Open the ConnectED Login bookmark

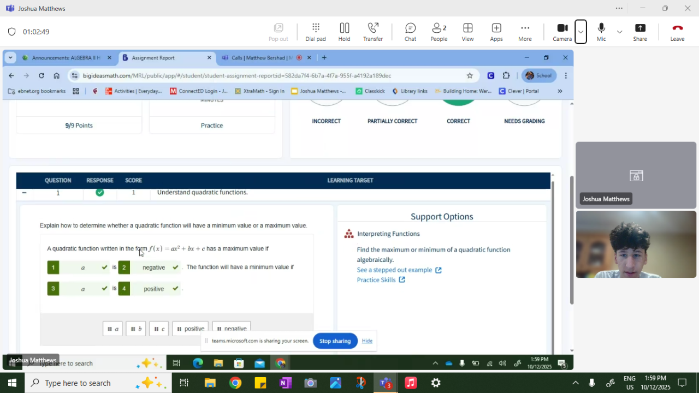coord(199,91)
